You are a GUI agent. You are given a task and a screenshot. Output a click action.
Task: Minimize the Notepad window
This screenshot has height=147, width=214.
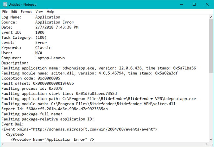click(181, 4)
